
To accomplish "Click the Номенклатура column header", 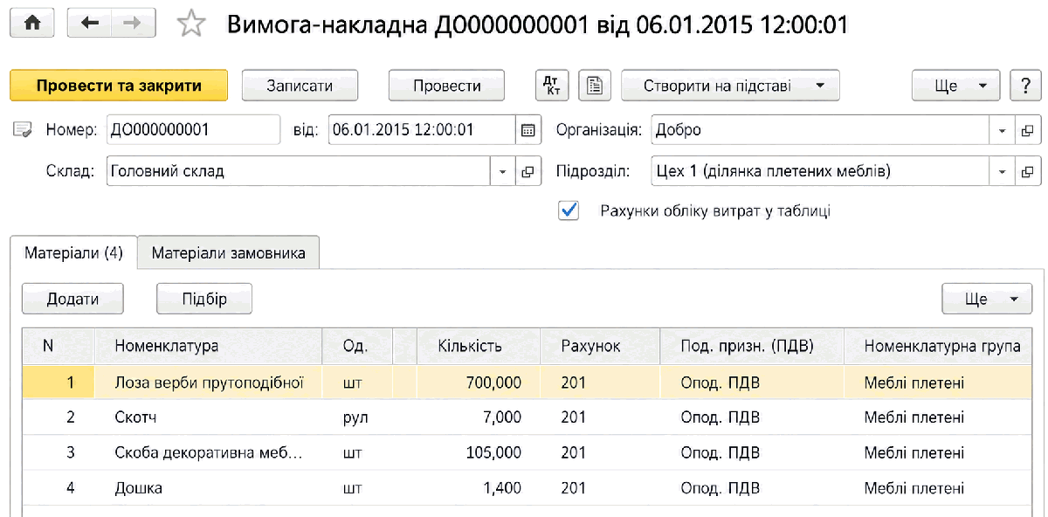I will pos(209,346).
